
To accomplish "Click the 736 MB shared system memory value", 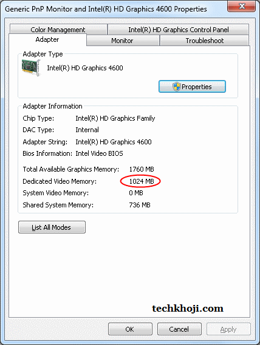I will pos(140,205).
